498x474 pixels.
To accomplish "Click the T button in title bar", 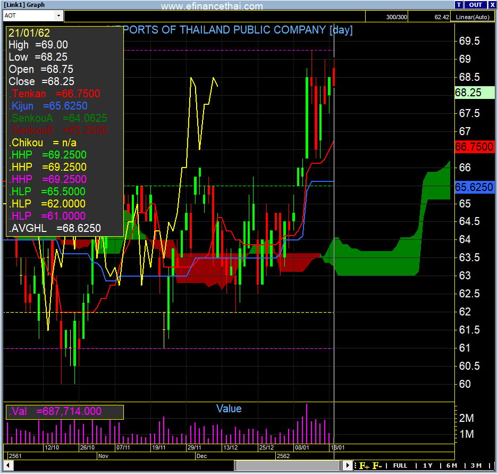I will pyautogui.click(x=459, y=5).
